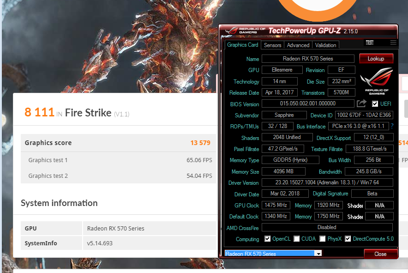Click the Transistors value 5700M
Viewport: 408px width, 273px height.
[x=341, y=92]
